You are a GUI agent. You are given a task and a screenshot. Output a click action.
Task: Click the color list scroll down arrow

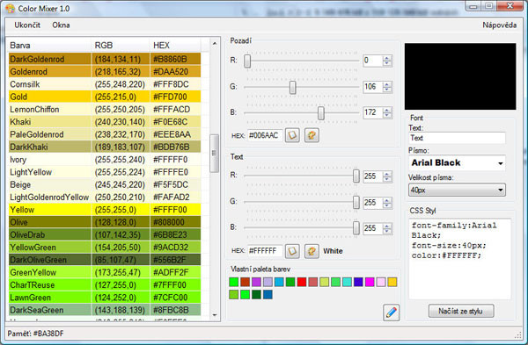pyautogui.click(x=215, y=315)
